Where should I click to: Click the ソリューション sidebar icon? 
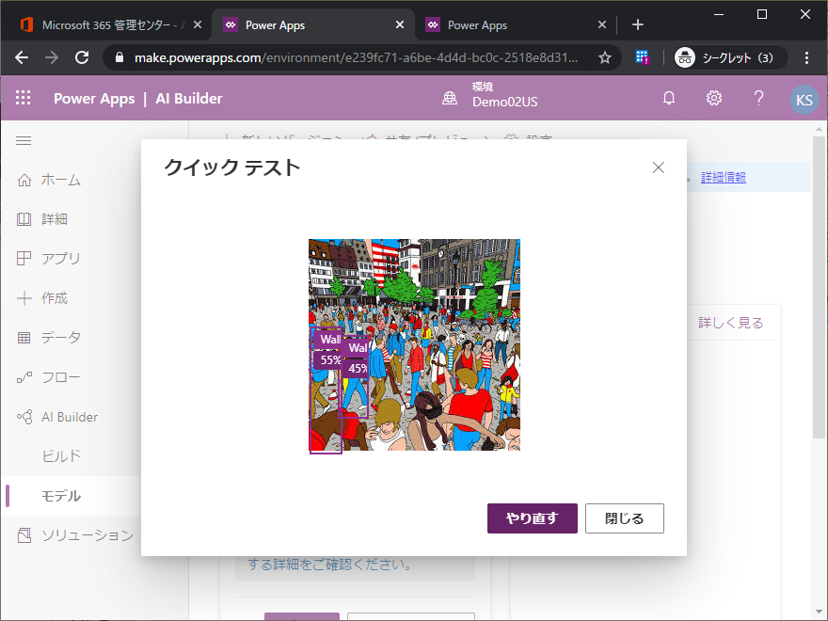(x=24, y=535)
